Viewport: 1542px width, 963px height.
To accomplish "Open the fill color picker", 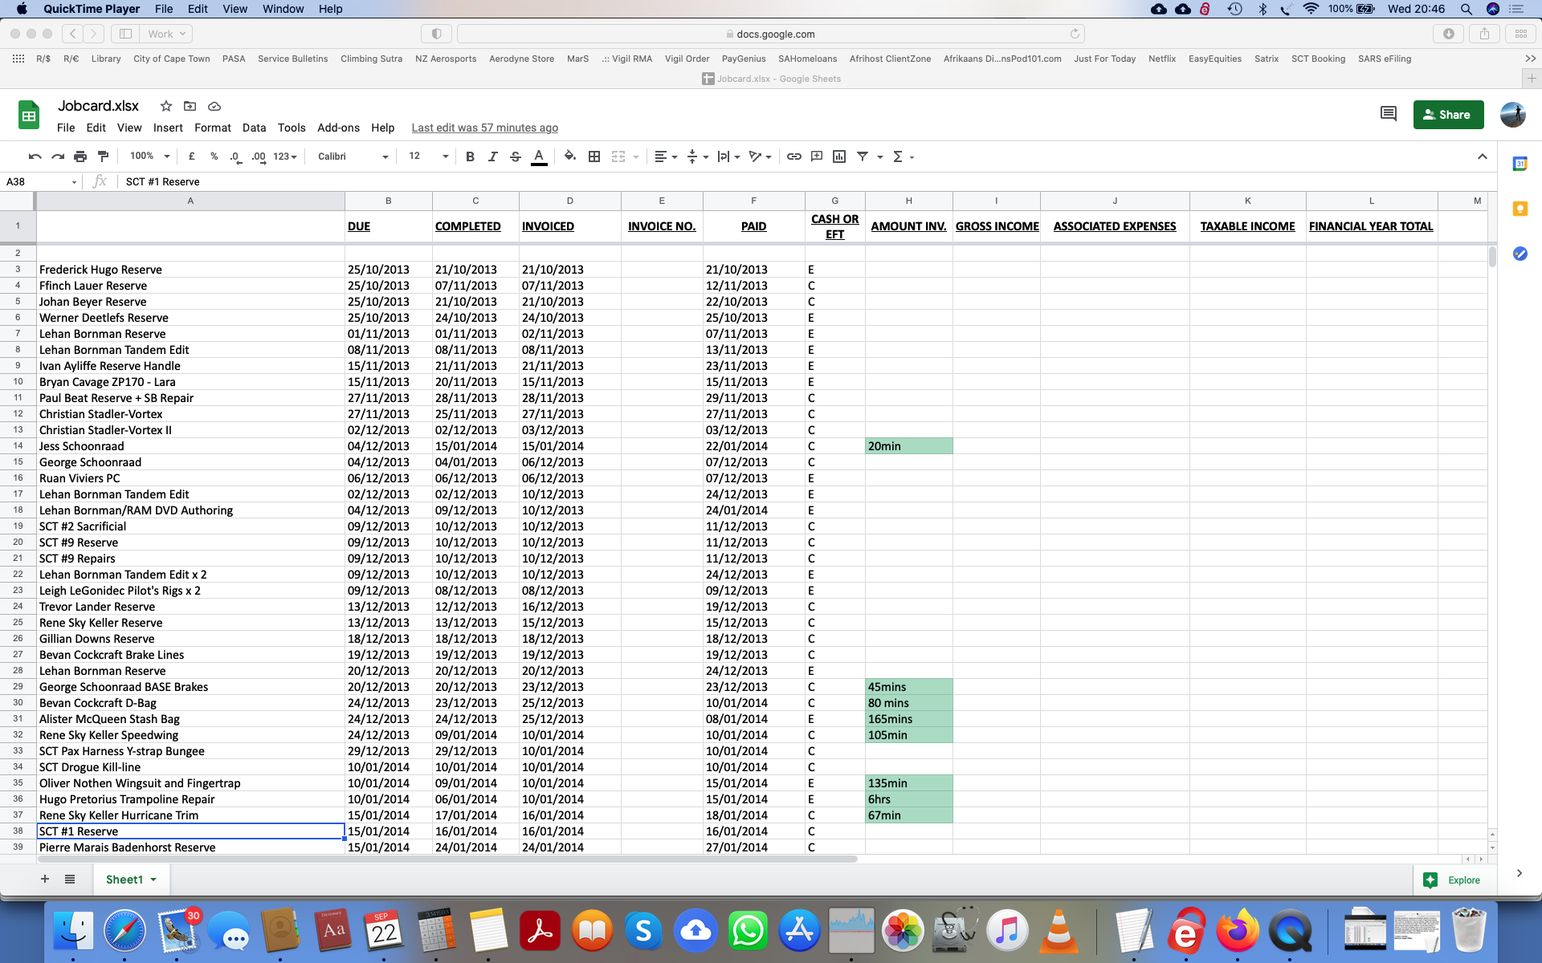I will (x=569, y=156).
